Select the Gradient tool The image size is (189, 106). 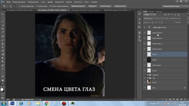coord(3,54)
